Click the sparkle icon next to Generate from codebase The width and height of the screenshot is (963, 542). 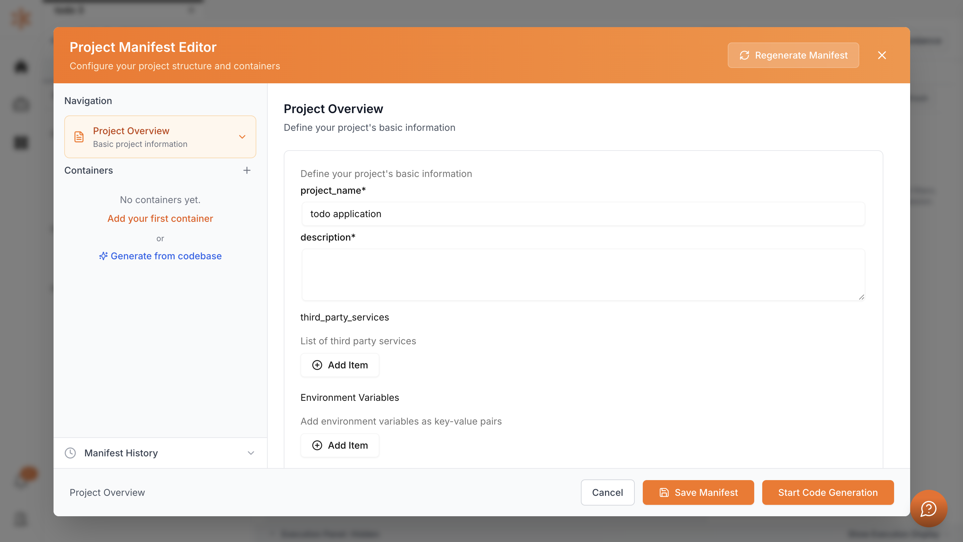(x=103, y=256)
